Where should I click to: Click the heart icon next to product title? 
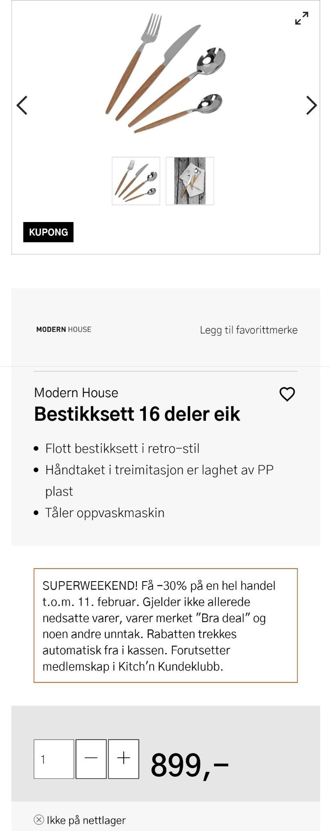point(286,394)
